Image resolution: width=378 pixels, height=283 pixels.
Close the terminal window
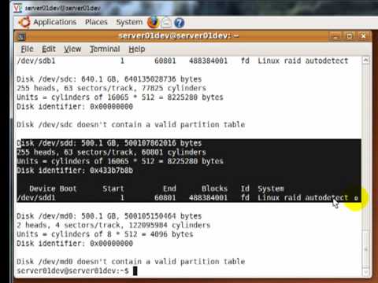click(363, 36)
